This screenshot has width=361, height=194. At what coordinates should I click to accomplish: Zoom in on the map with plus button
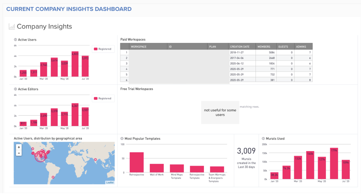pos(19,147)
